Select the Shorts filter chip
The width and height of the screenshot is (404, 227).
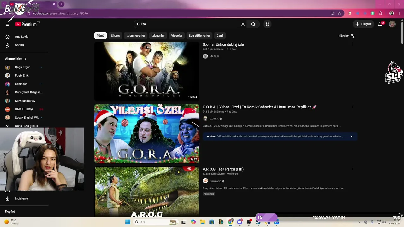[x=115, y=36]
